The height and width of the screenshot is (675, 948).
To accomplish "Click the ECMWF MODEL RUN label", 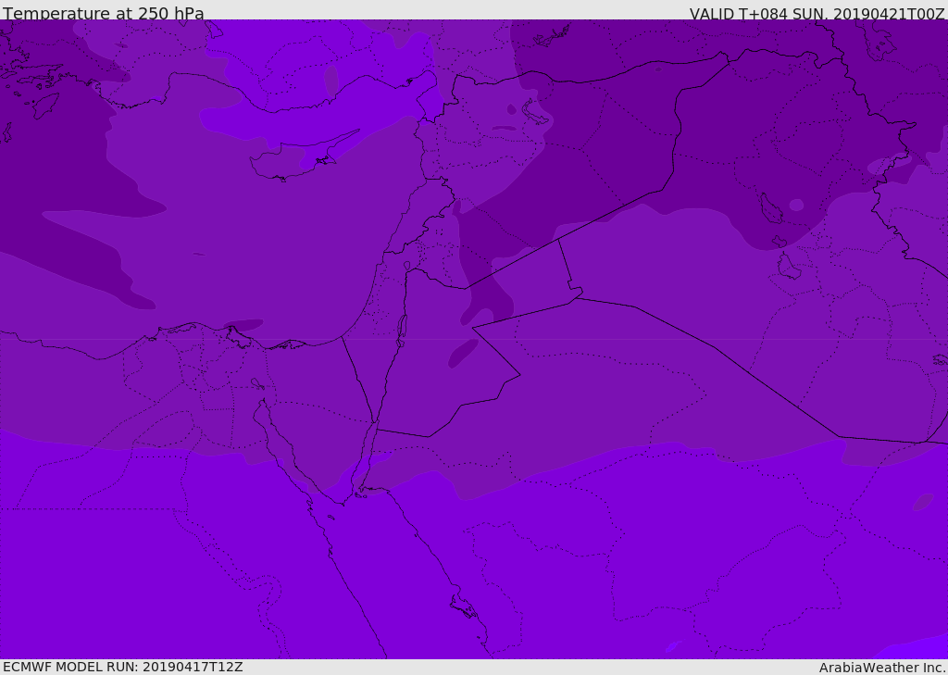I will (123, 667).
